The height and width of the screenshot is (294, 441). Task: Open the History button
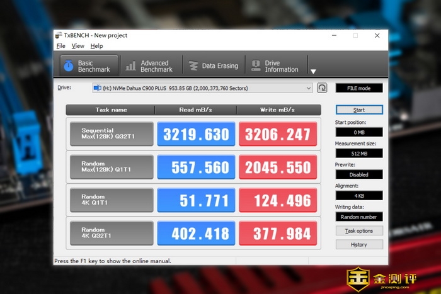coord(358,245)
